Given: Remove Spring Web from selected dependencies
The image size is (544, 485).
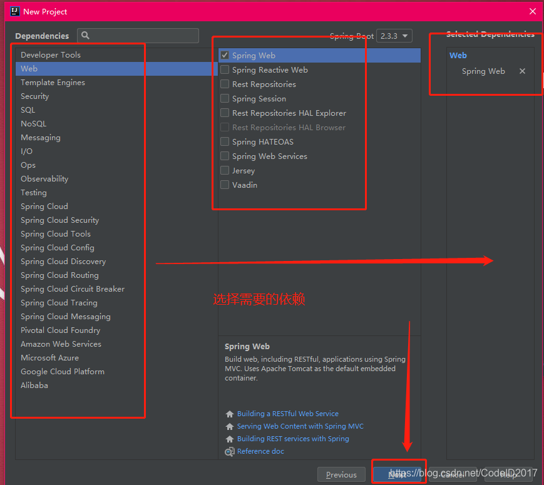Looking at the screenshot, I should coord(522,71).
